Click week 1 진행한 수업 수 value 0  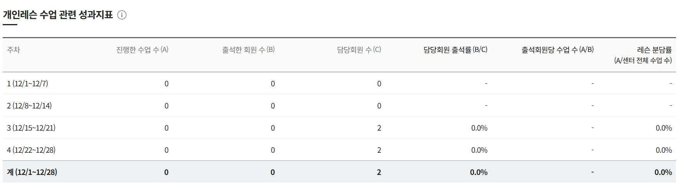pos(166,84)
